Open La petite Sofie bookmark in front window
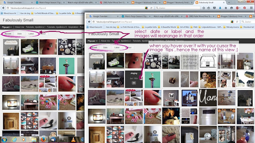 pos(149,27)
